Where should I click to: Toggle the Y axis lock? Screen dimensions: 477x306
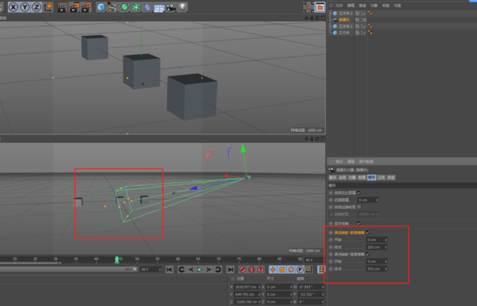click(x=25, y=7)
